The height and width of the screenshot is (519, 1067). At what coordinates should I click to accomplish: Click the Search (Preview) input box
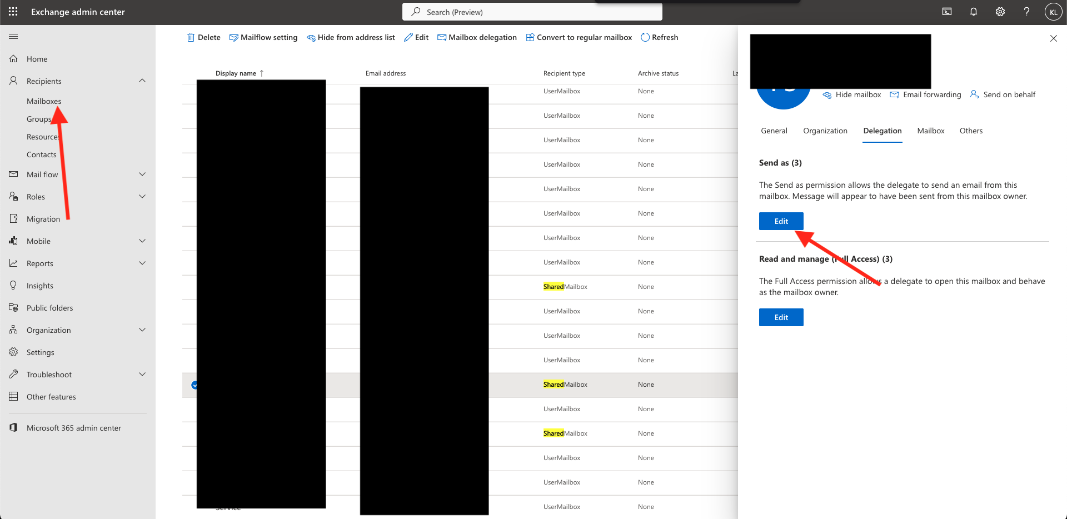tap(532, 12)
